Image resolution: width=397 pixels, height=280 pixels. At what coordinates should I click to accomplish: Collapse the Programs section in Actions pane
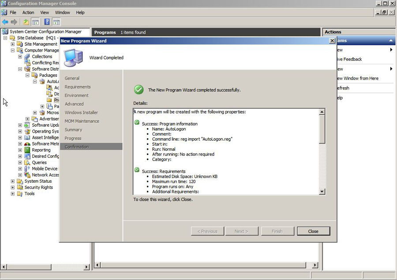pos(391,41)
